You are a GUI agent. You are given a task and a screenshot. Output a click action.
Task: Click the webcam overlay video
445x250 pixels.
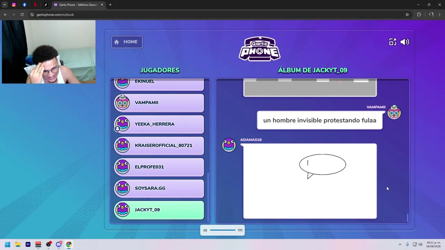click(x=49, y=52)
